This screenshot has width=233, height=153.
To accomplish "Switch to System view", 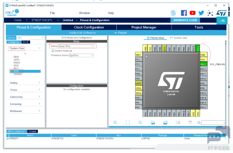I will pyautogui.click(x=179, y=38).
